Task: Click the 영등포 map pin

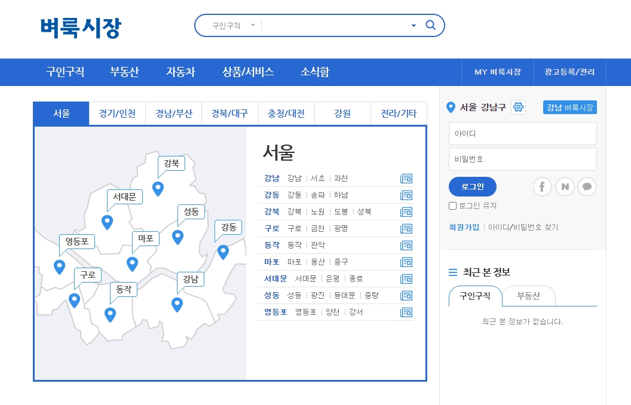Action: pyautogui.click(x=60, y=267)
